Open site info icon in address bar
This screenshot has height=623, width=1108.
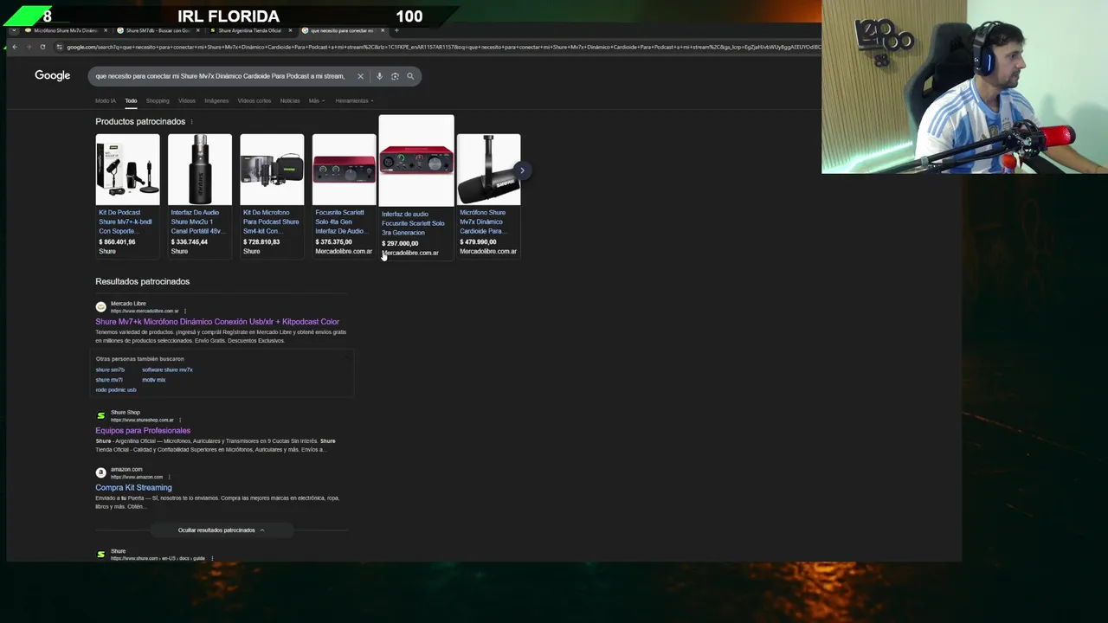(x=60, y=47)
